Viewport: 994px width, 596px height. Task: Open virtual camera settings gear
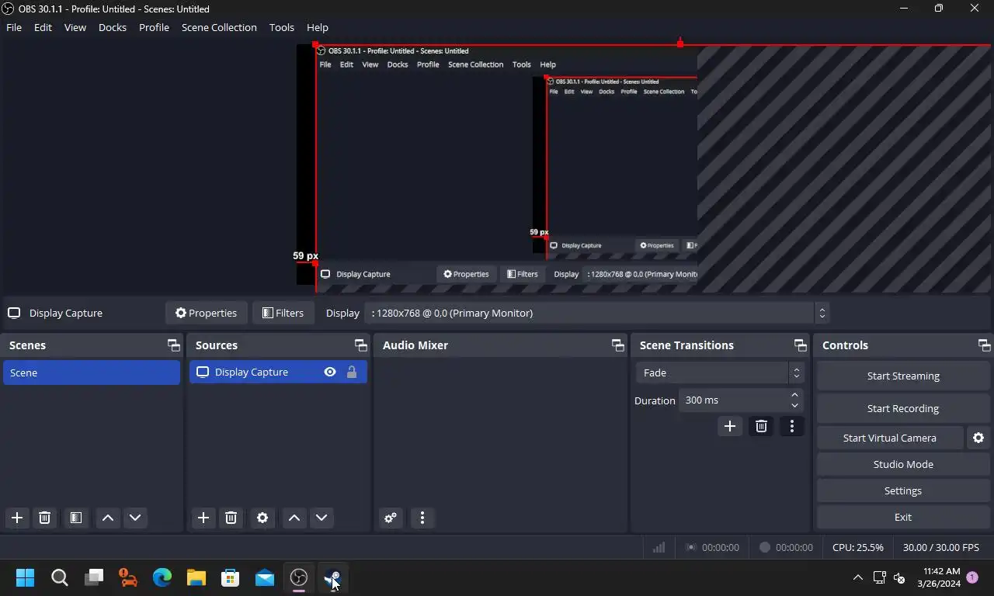pos(978,438)
